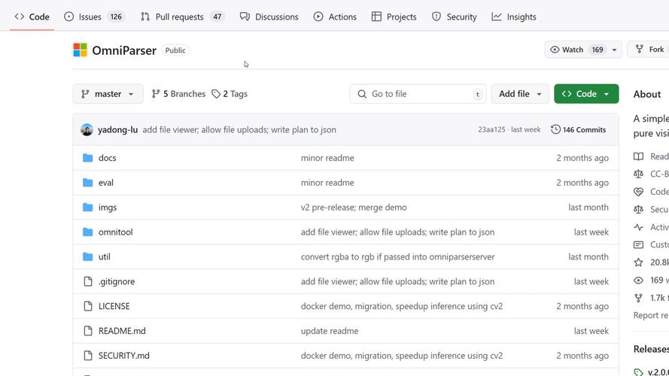Open the docs row's 'minor readme' commit
669x376 pixels.
[327, 158]
